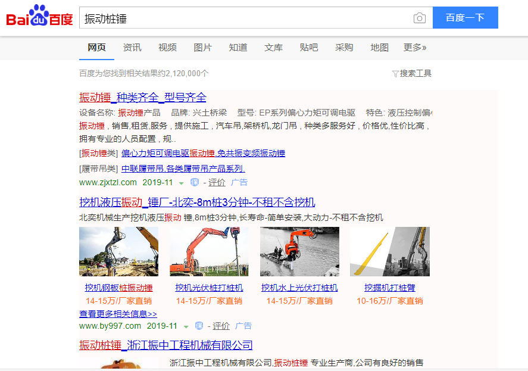Open the 挖掘机打桩臂 thumbnail image
Viewport: 528px width, 371px height.
click(x=390, y=251)
